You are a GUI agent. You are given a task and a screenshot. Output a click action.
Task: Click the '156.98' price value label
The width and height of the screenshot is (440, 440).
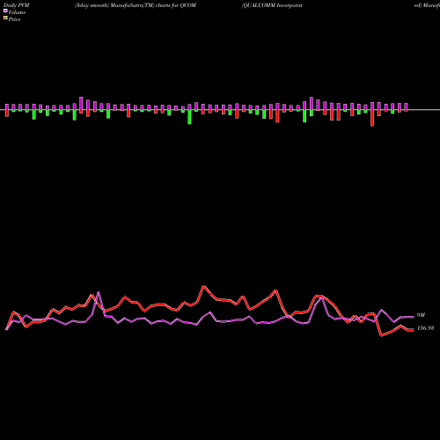(x=425, y=328)
